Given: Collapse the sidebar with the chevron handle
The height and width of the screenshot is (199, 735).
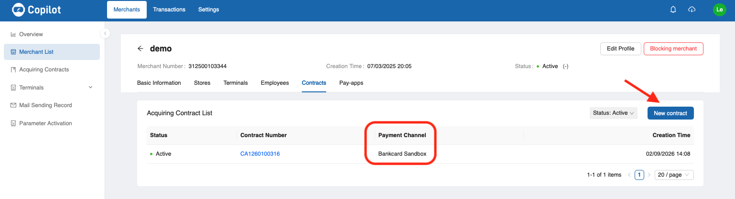Looking at the screenshot, I should (x=105, y=33).
